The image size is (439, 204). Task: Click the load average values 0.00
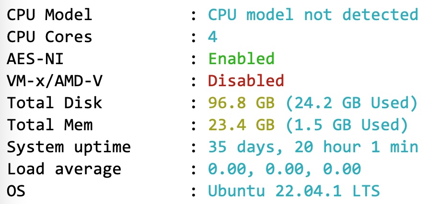tap(284, 169)
